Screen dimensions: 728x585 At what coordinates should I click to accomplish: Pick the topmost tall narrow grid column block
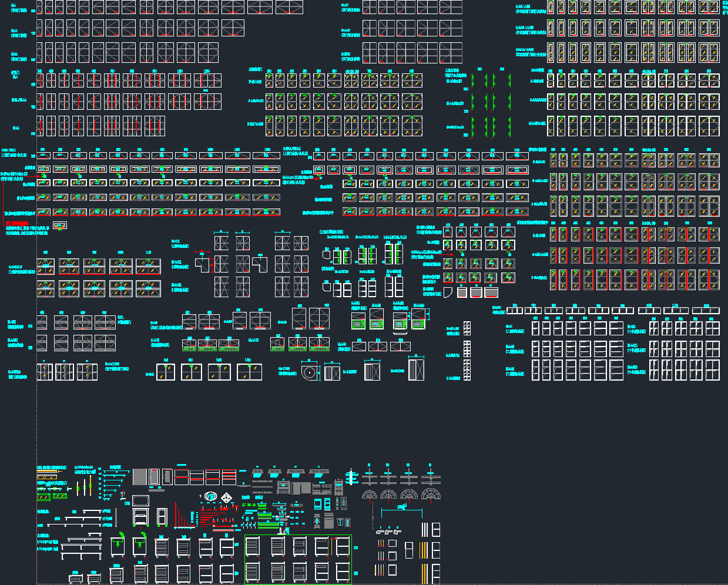point(467,328)
